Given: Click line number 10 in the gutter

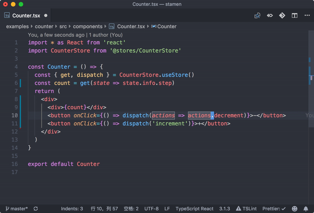Looking at the screenshot, I should (x=14, y=115).
